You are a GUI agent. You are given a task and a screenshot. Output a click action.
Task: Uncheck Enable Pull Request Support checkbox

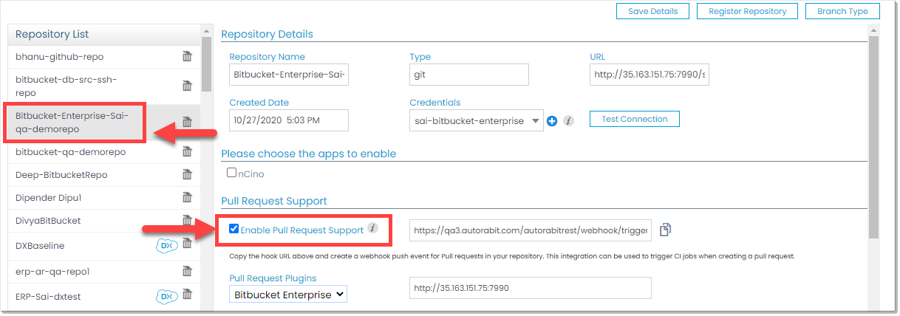click(x=234, y=230)
